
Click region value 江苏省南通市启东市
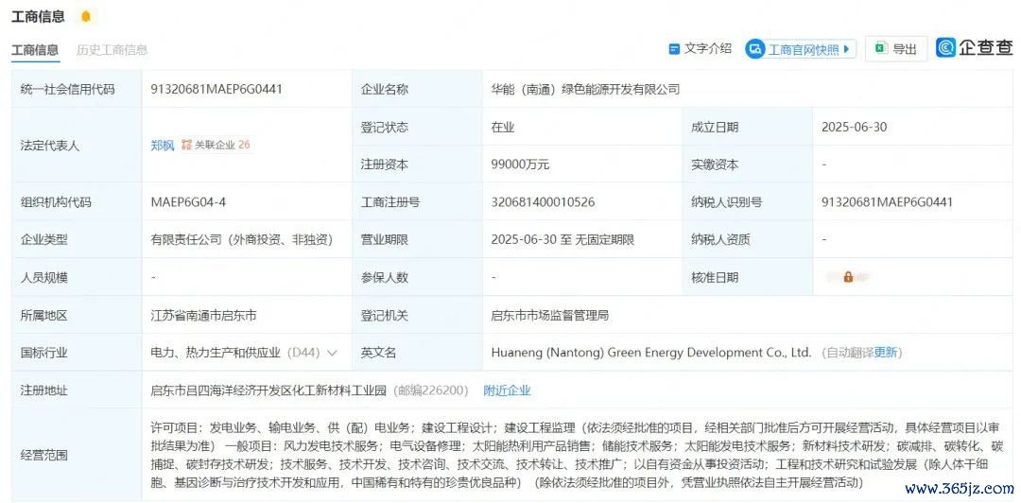point(203,316)
